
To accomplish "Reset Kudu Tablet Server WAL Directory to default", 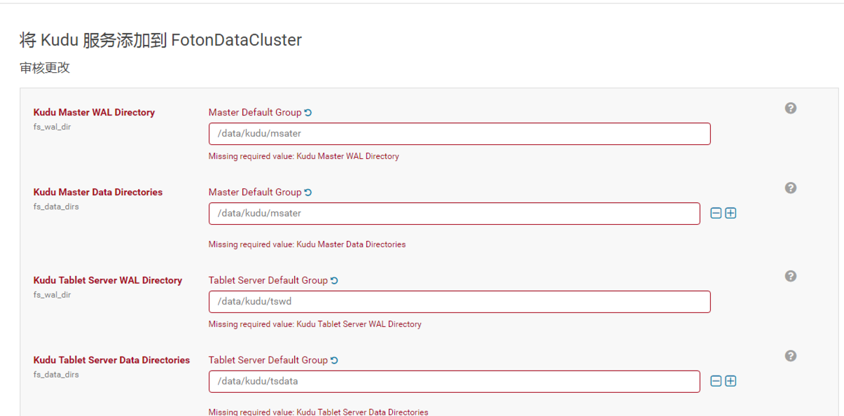I will point(334,281).
